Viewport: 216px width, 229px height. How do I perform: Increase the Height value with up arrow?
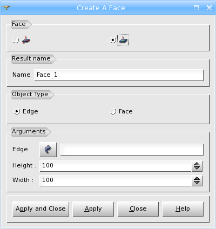[x=197, y=164]
